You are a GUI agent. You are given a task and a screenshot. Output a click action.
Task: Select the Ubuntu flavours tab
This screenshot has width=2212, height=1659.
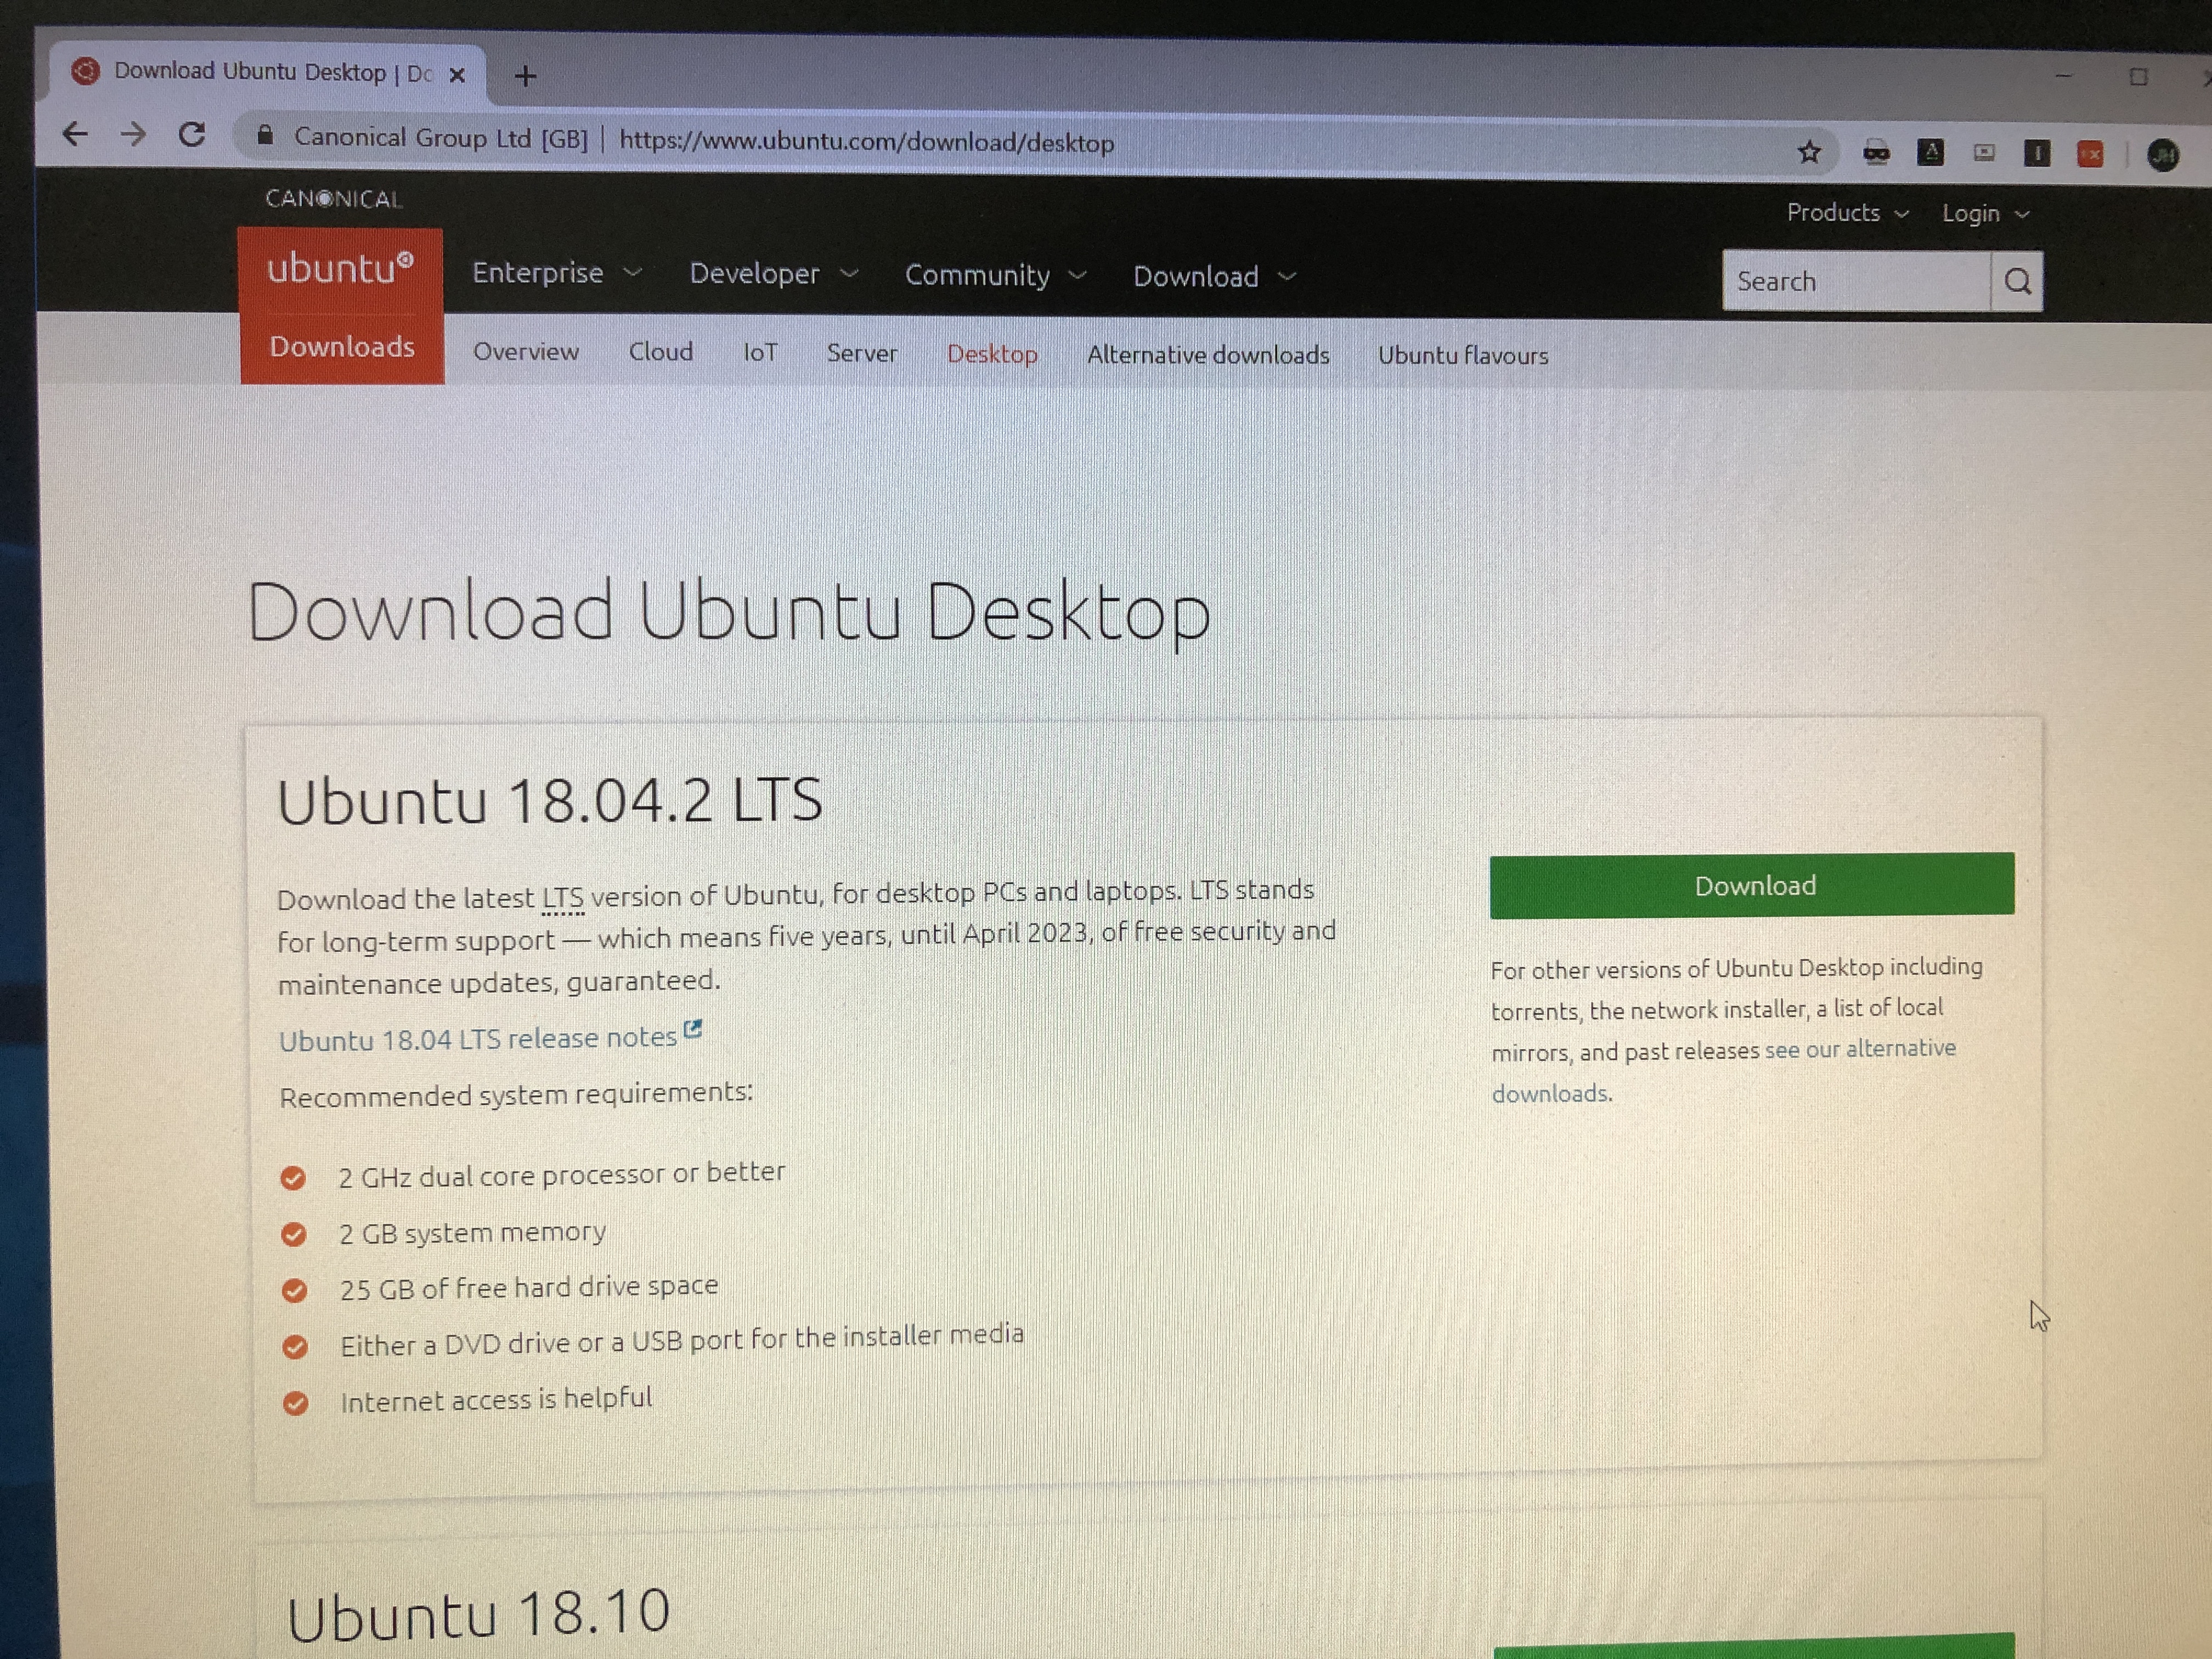pos(1462,355)
